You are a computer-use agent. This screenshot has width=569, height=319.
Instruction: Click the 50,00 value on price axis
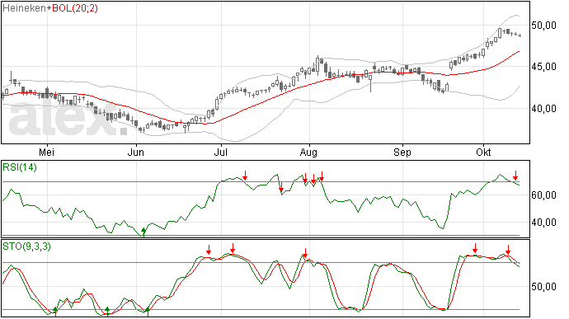click(543, 26)
